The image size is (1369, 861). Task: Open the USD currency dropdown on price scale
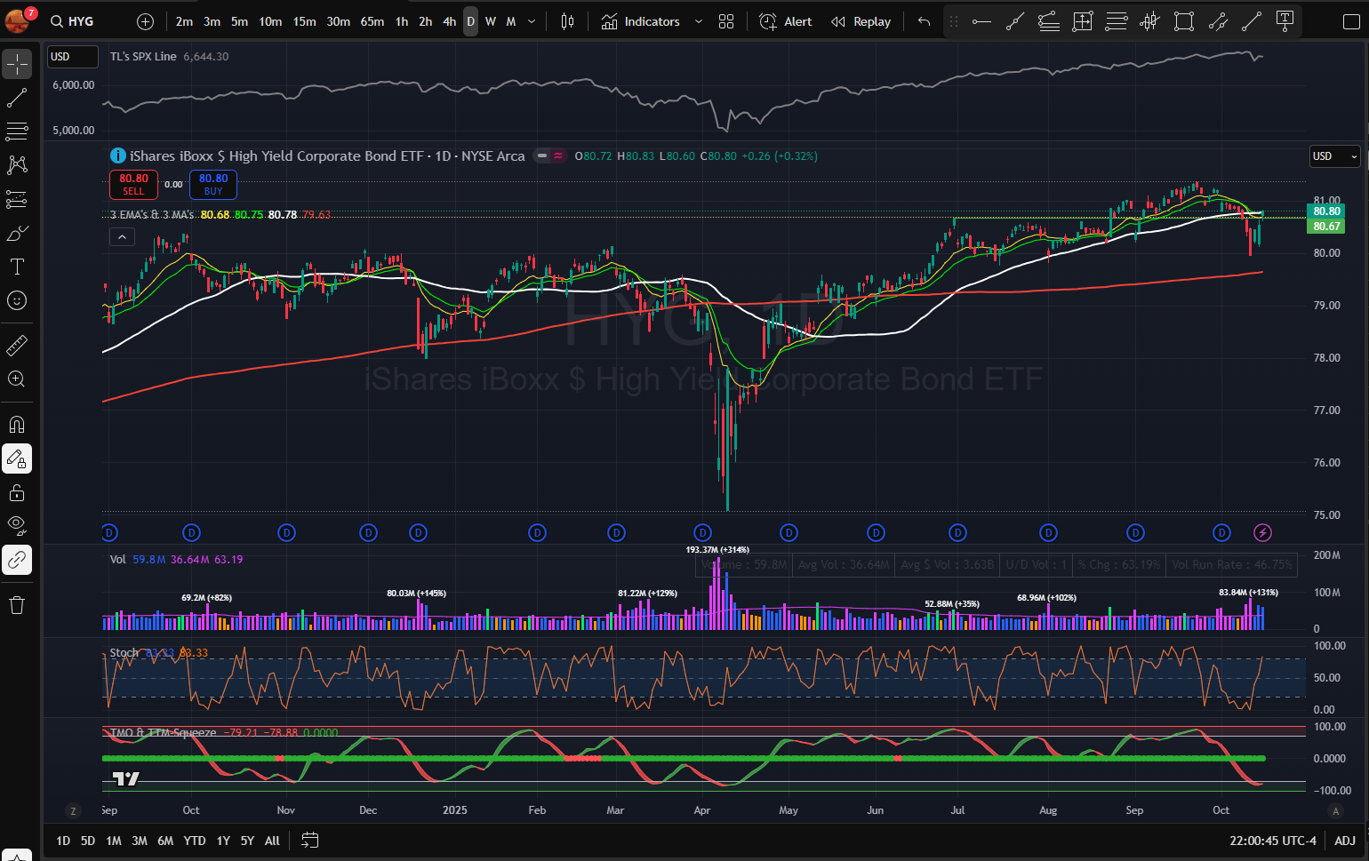point(1335,156)
